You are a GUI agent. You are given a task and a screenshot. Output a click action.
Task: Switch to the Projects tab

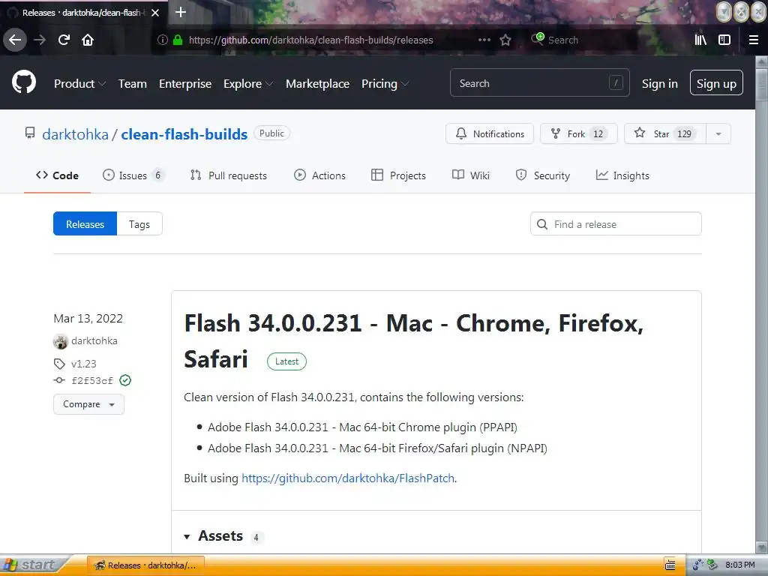398,175
